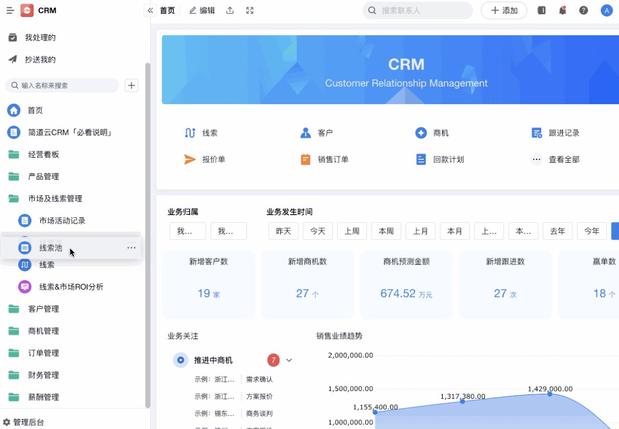619x429 pixels.
Task: Select the 去年 time filter
Action: (x=558, y=231)
